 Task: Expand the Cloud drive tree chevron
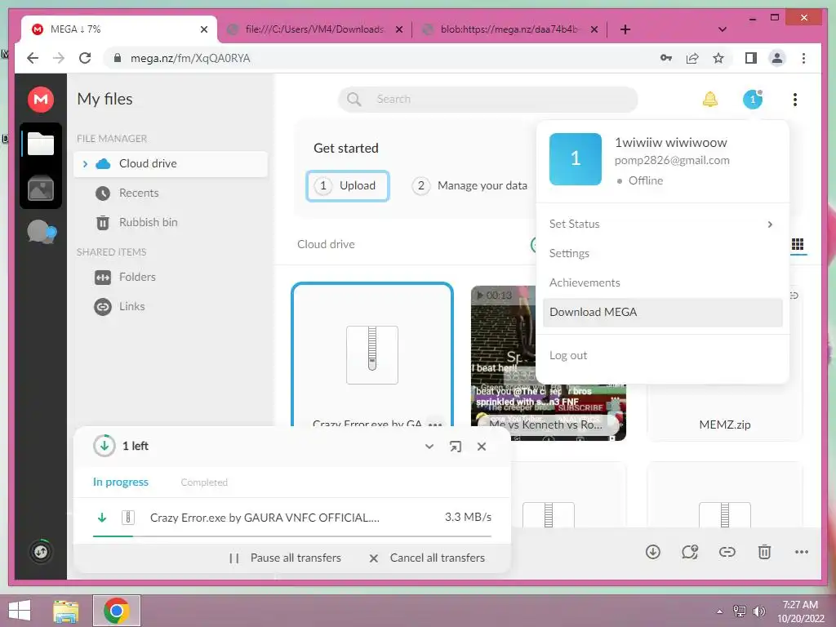(x=85, y=163)
